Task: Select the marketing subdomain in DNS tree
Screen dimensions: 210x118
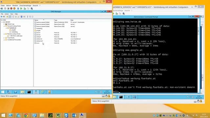Action: tap(14, 32)
